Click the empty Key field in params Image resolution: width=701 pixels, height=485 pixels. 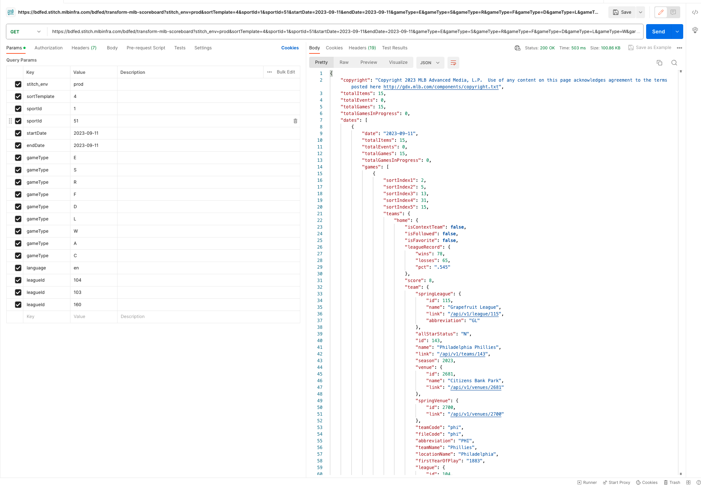(47, 317)
